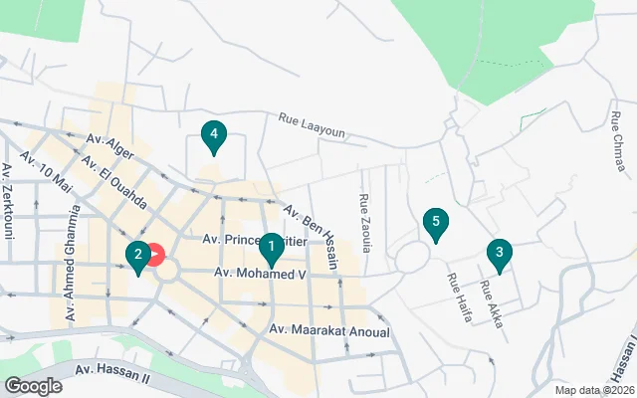The width and height of the screenshot is (637, 398).
Task: Click the Av. Alger street label
Action: point(109,147)
